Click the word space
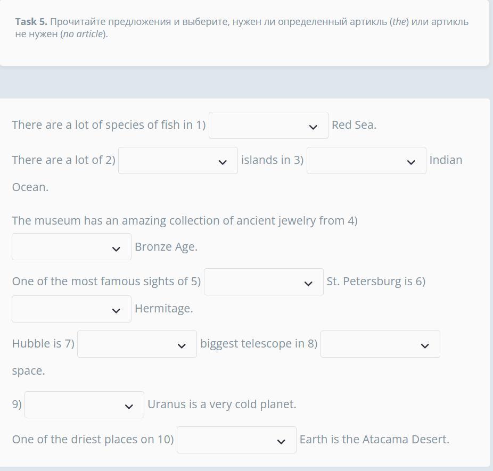Image resolution: width=493 pixels, height=471 pixels. [x=29, y=371]
